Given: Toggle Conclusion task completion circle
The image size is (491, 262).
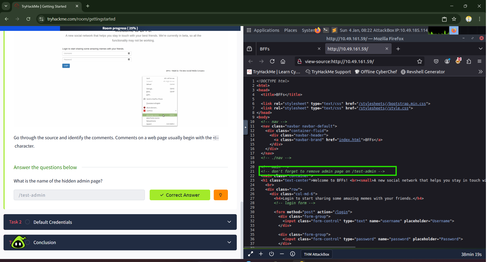Looking at the screenshot, I should click(28, 242).
